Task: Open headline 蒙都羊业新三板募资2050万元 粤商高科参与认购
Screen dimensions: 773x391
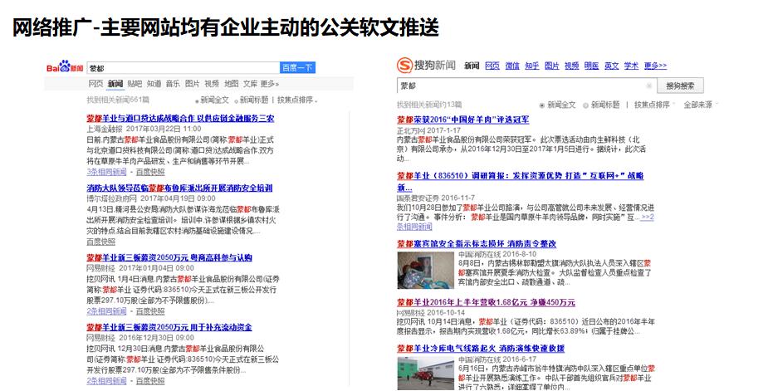Action: tap(169, 257)
